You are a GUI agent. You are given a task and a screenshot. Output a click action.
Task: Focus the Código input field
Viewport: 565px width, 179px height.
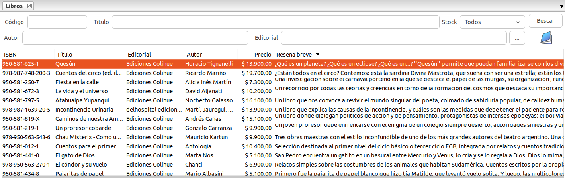[57, 22]
